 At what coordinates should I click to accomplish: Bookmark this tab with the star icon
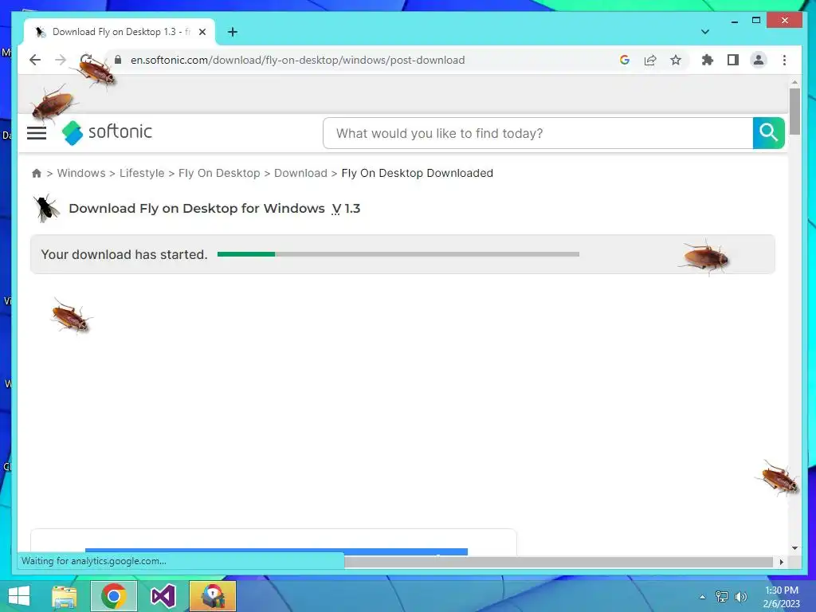676,60
